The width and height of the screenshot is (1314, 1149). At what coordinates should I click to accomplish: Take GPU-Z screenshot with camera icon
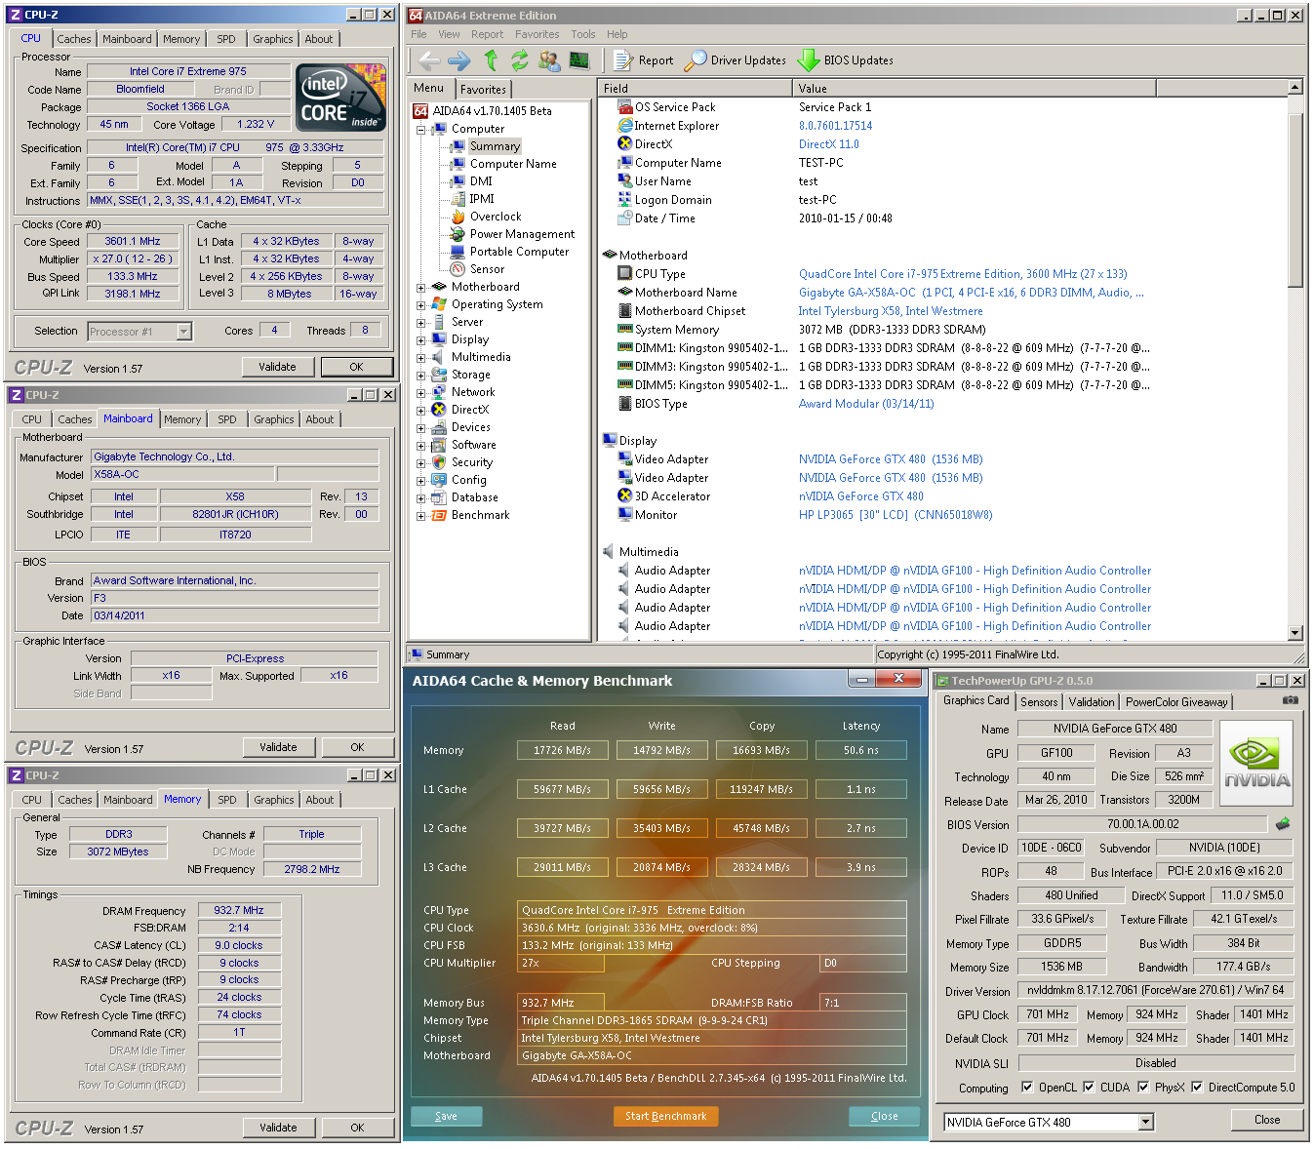coord(1290,700)
